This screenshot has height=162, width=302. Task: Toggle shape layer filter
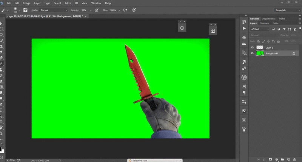[x=290, y=29]
